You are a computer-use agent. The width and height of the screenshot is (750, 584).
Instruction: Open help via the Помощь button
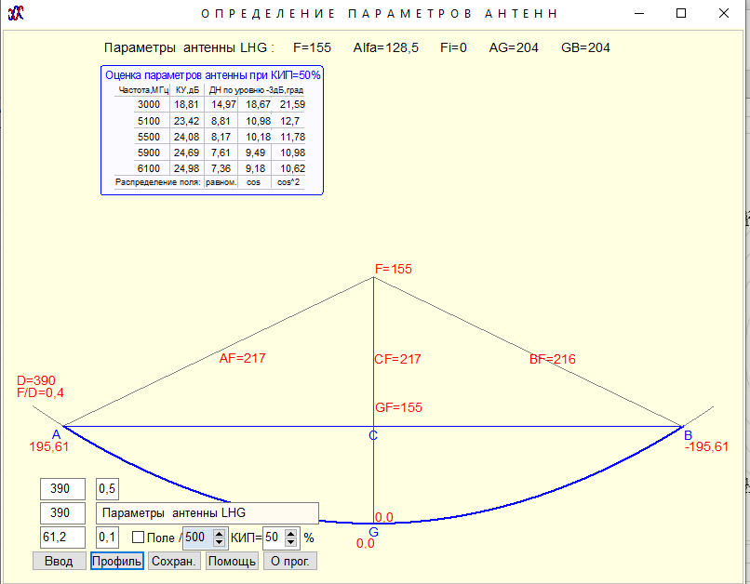(232, 561)
